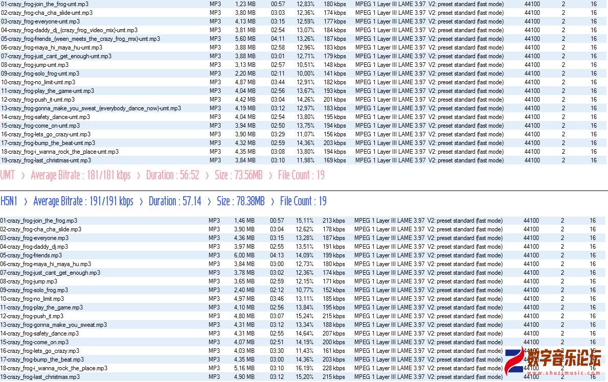Select 01-crazy_frog-join_the_frog.mp3 in H5N1 list

tap(39, 221)
